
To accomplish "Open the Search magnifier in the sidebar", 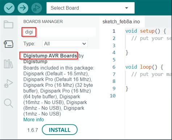I will [x=8, y=103].
